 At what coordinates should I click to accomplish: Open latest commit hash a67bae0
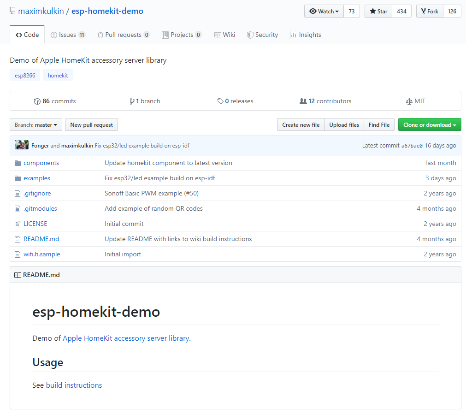point(412,146)
